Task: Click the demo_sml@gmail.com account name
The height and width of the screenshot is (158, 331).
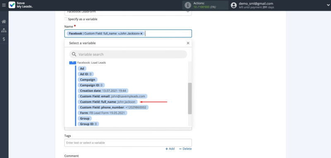Action: 256,3
